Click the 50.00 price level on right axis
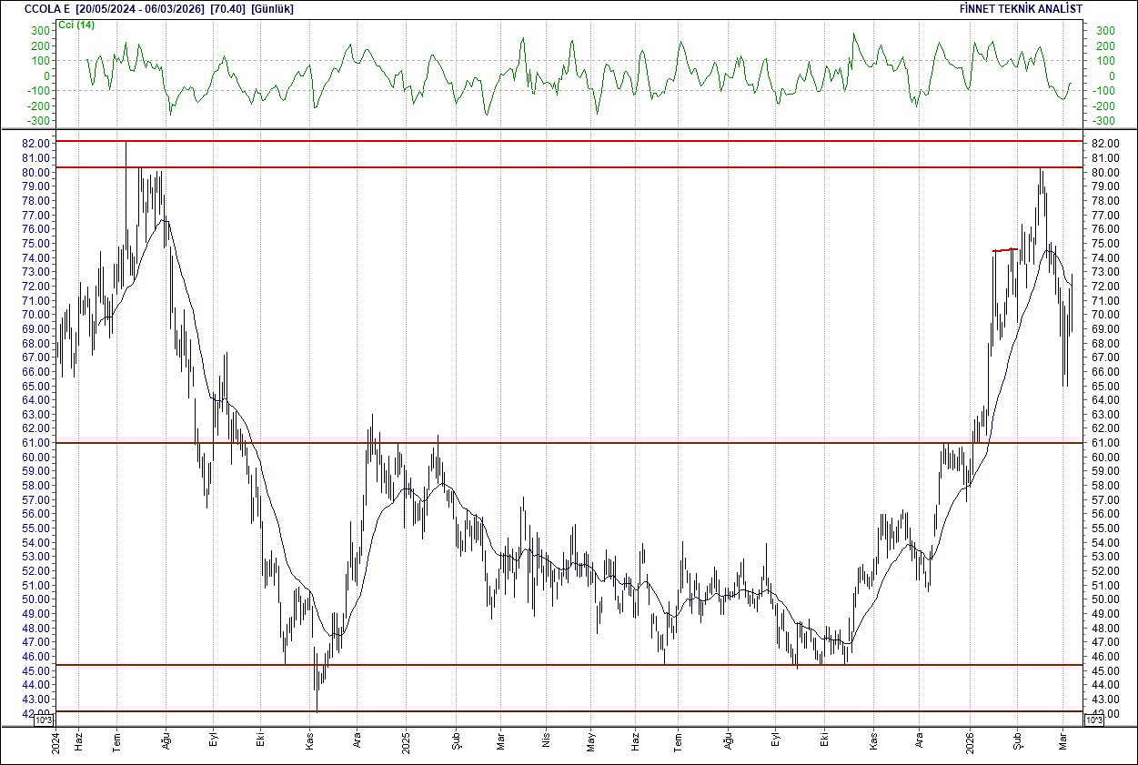This screenshot has height=765, width=1138. point(1103,600)
